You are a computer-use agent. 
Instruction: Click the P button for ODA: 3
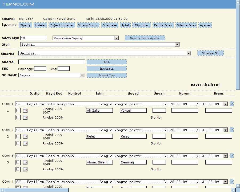tap(231, 156)
